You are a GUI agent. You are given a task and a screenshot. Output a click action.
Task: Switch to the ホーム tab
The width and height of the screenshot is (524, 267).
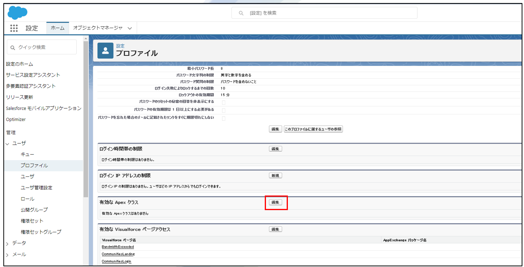(x=58, y=28)
